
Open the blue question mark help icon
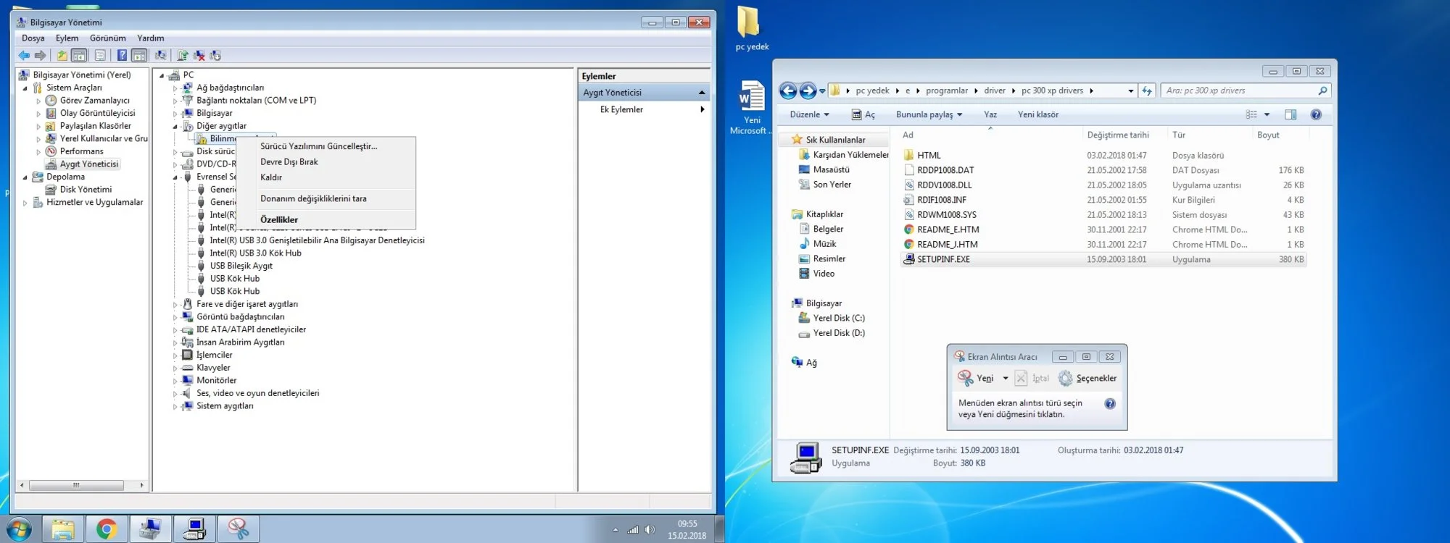122,55
